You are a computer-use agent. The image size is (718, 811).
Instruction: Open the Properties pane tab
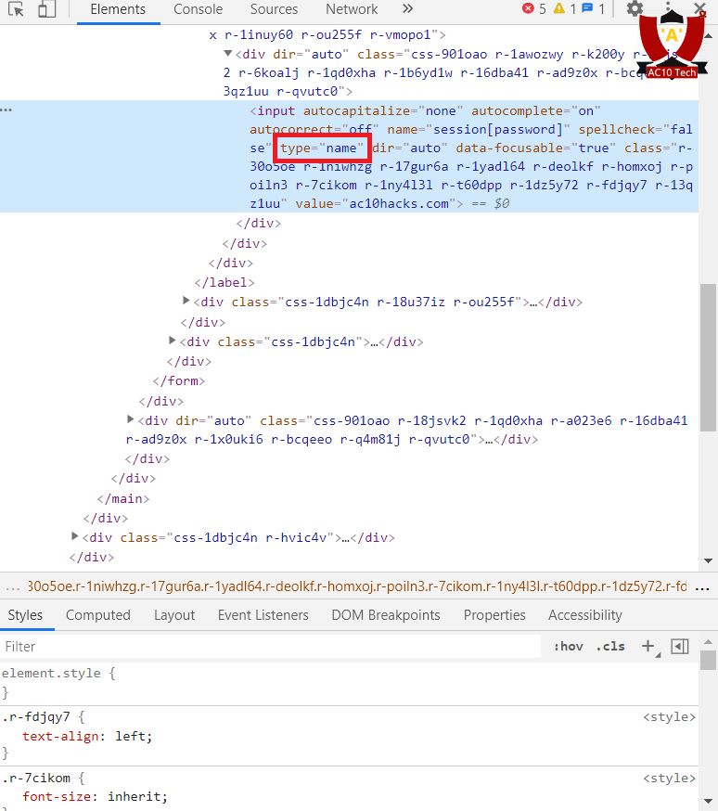click(x=494, y=615)
